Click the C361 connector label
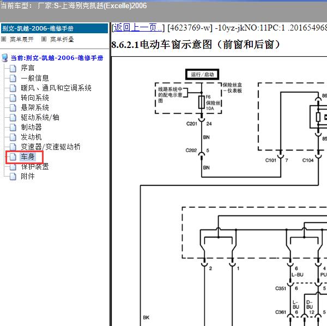This screenshot has width=327, height=326. click(x=281, y=312)
